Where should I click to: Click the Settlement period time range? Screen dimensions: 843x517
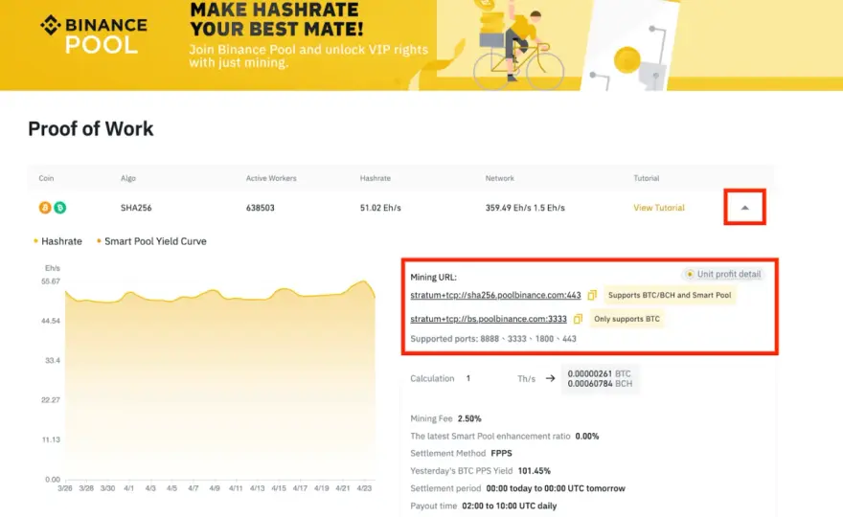pos(556,488)
